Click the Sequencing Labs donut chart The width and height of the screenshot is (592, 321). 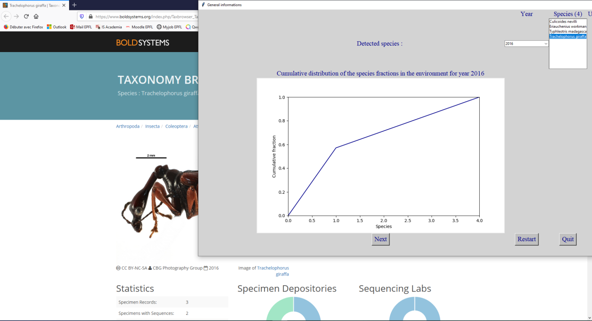click(x=415, y=309)
